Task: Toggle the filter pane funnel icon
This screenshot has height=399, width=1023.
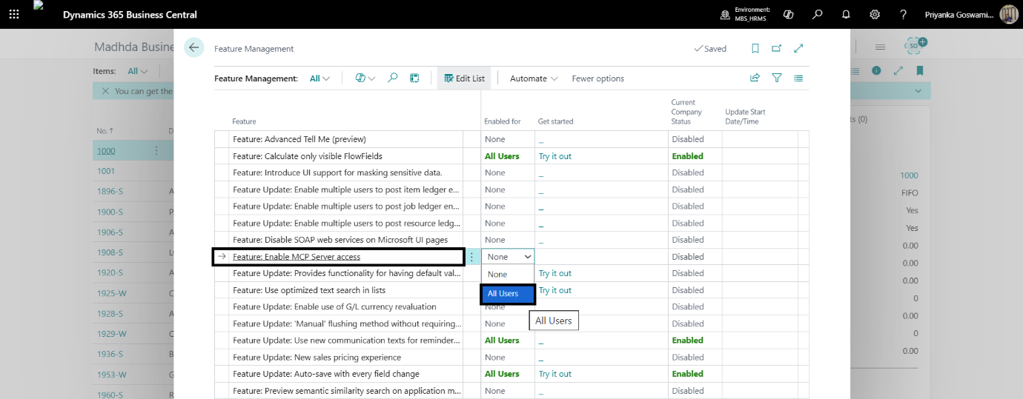Action: click(777, 78)
